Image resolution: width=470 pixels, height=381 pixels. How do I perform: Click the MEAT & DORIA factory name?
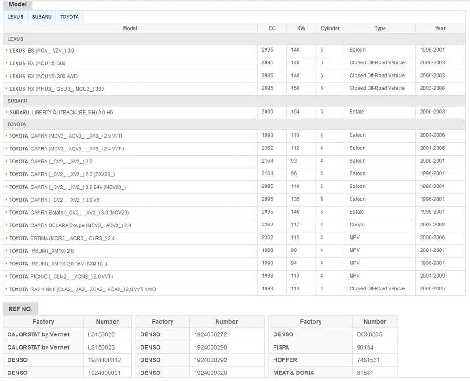tap(293, 373)
